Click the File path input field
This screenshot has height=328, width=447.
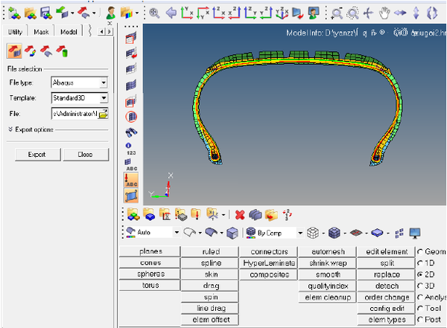pos(74,114)
